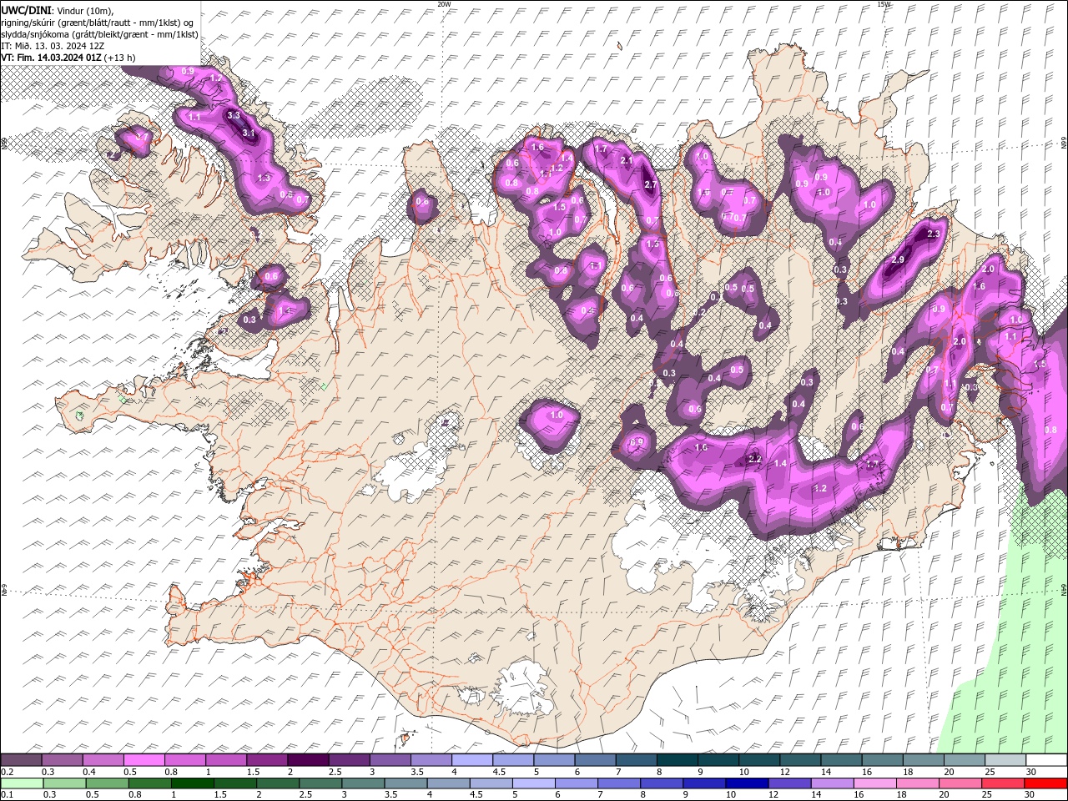Click the '66N' latitude label on the right edge
1068x801 pixels.
(1064, 143)
